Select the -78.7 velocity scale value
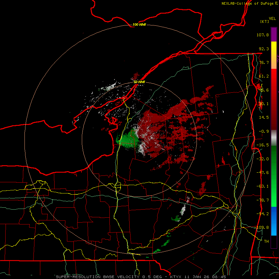This screenshot has height=279, width=279. 263,200
